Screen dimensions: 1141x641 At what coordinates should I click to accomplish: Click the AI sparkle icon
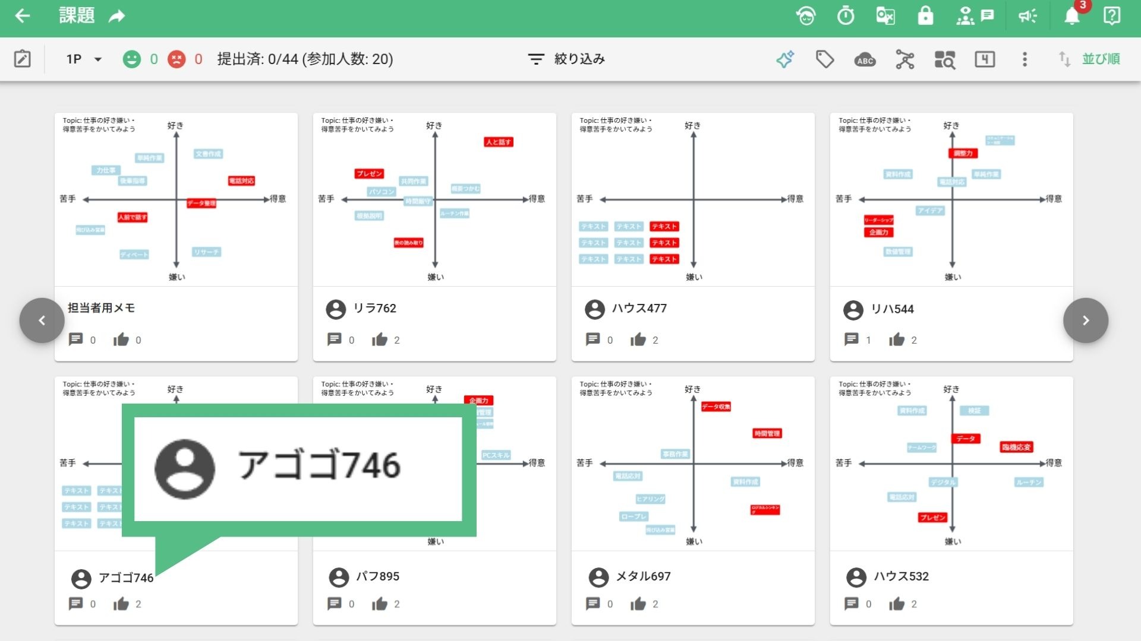click(785, 59)
